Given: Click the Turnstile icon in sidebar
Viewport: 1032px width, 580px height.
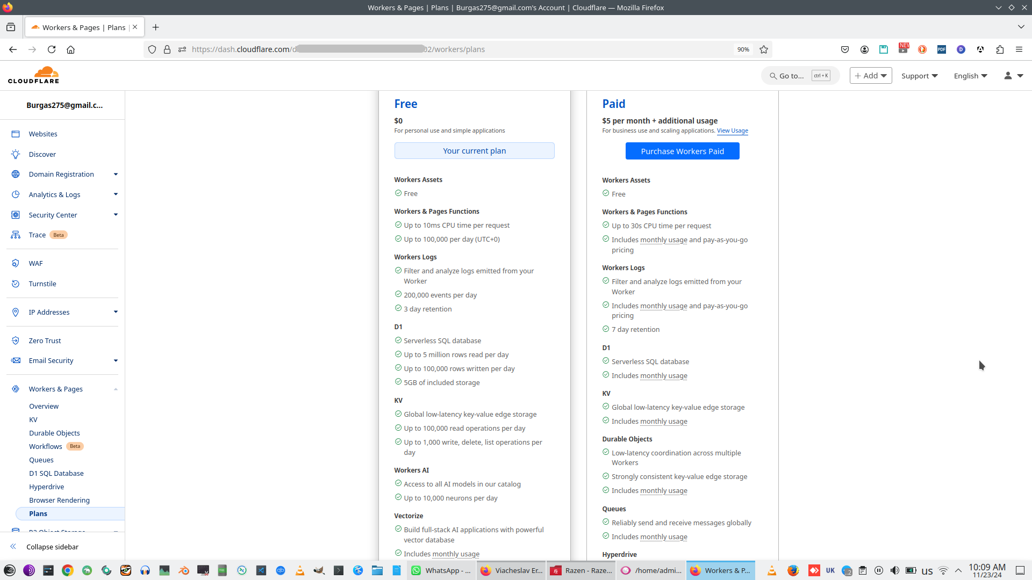Looking at the screenshot, I should (16, 284).
